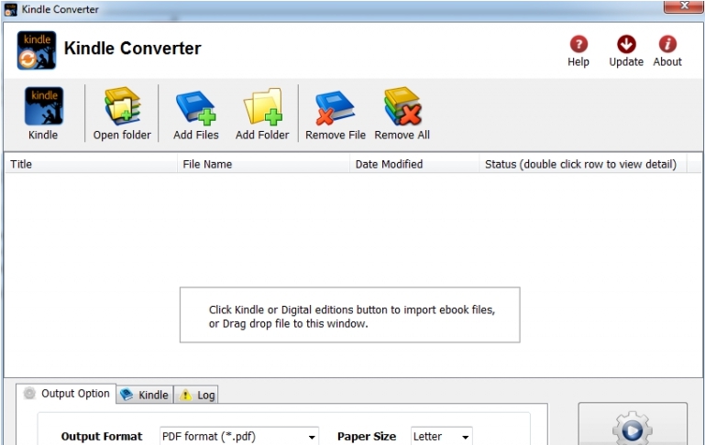Click the Status column header
The height and width of the screenshot is (445, 705).
[583, 164]
